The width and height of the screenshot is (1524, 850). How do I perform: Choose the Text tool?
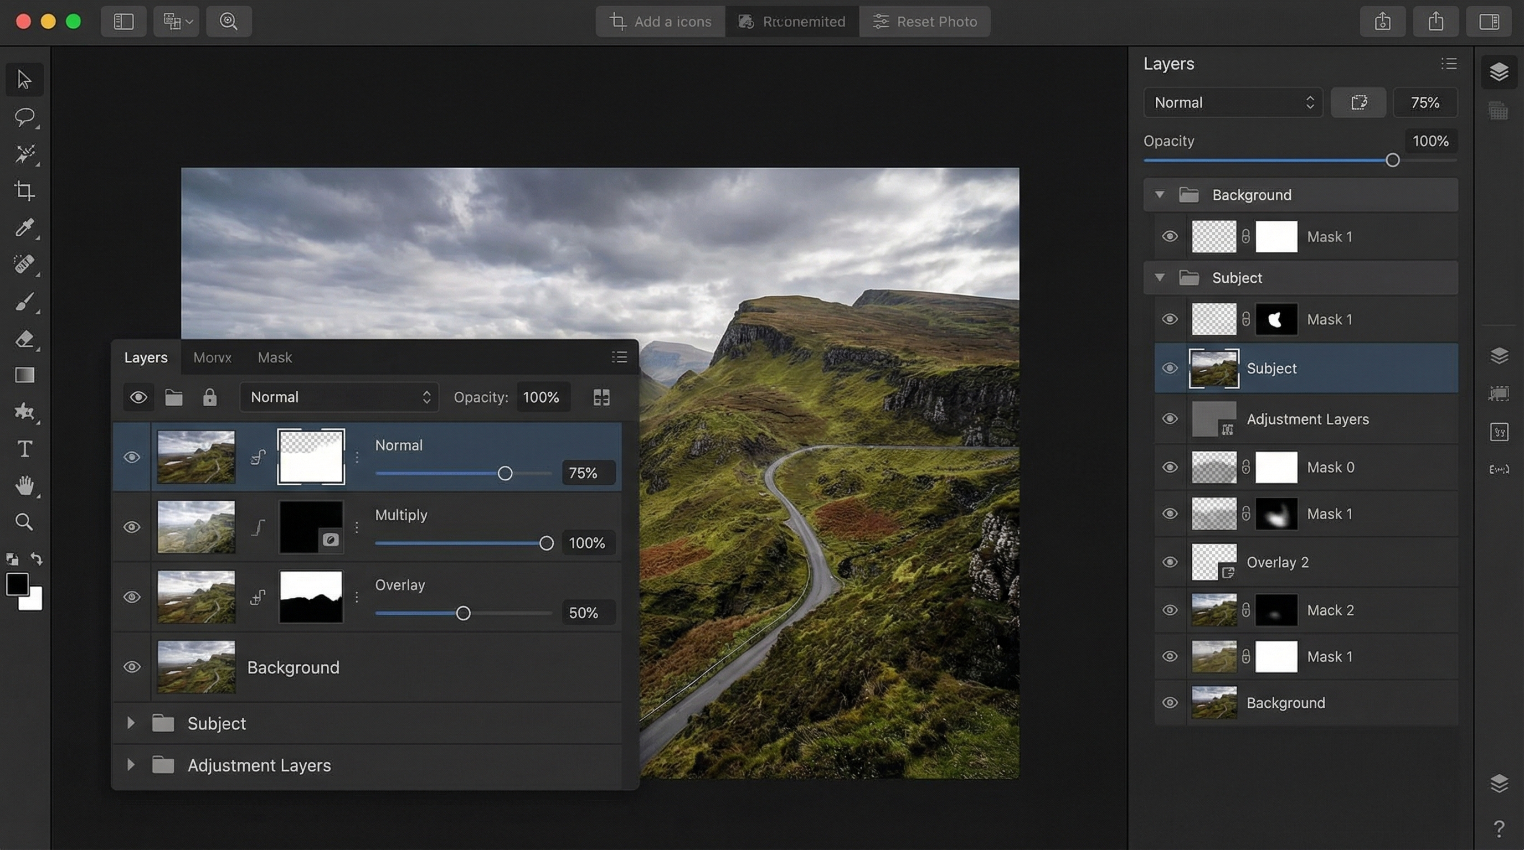point(24,449)
